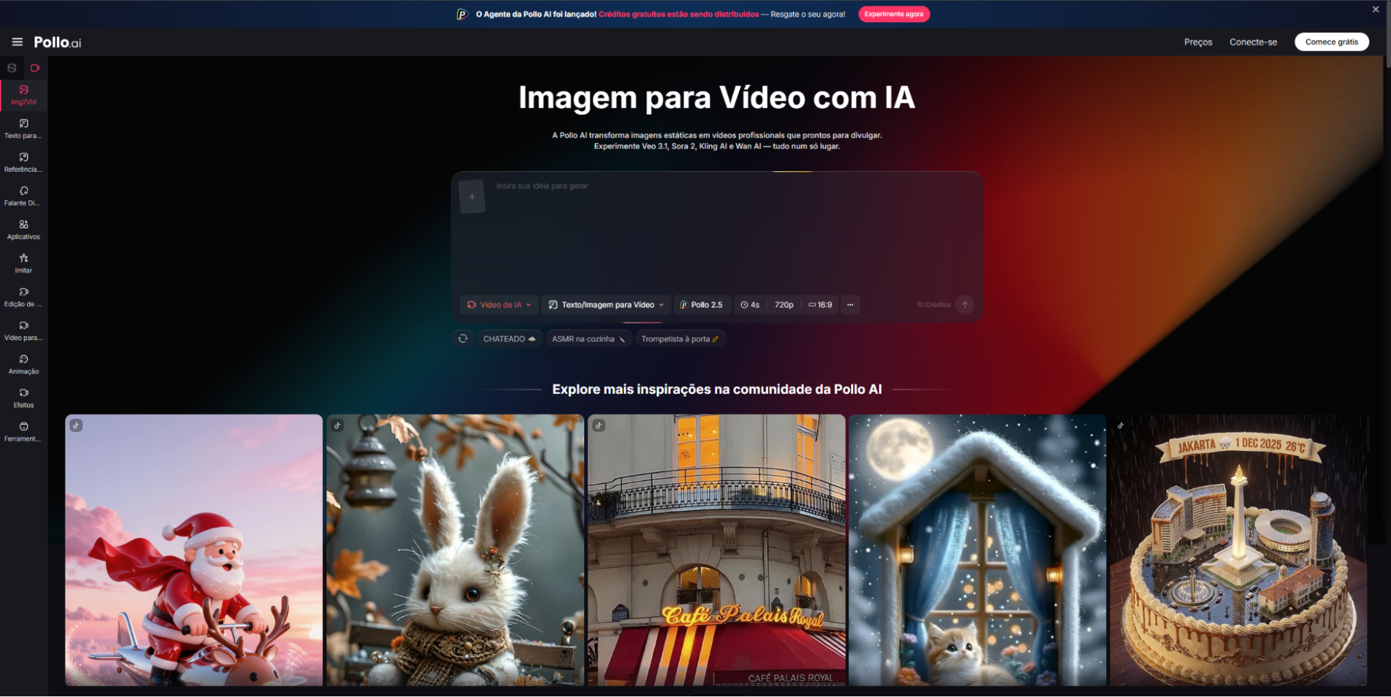
Task: Click the Experimente agora banner button
Action: (x=893, y=14)
